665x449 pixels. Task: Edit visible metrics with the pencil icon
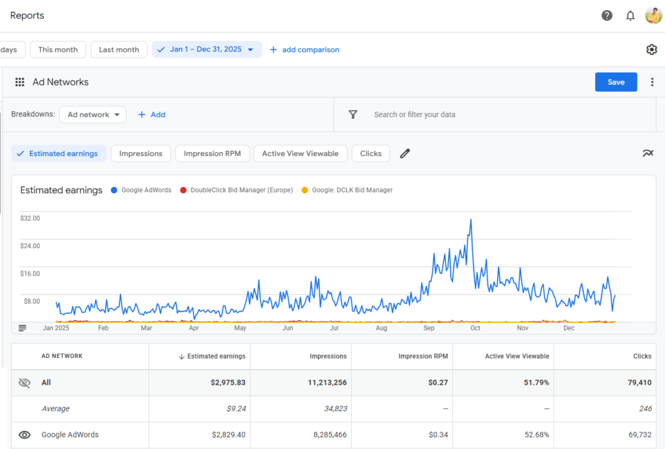click(404, 153)
